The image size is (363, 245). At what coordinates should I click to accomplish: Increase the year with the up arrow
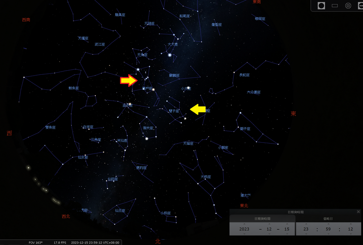[245, 224]
